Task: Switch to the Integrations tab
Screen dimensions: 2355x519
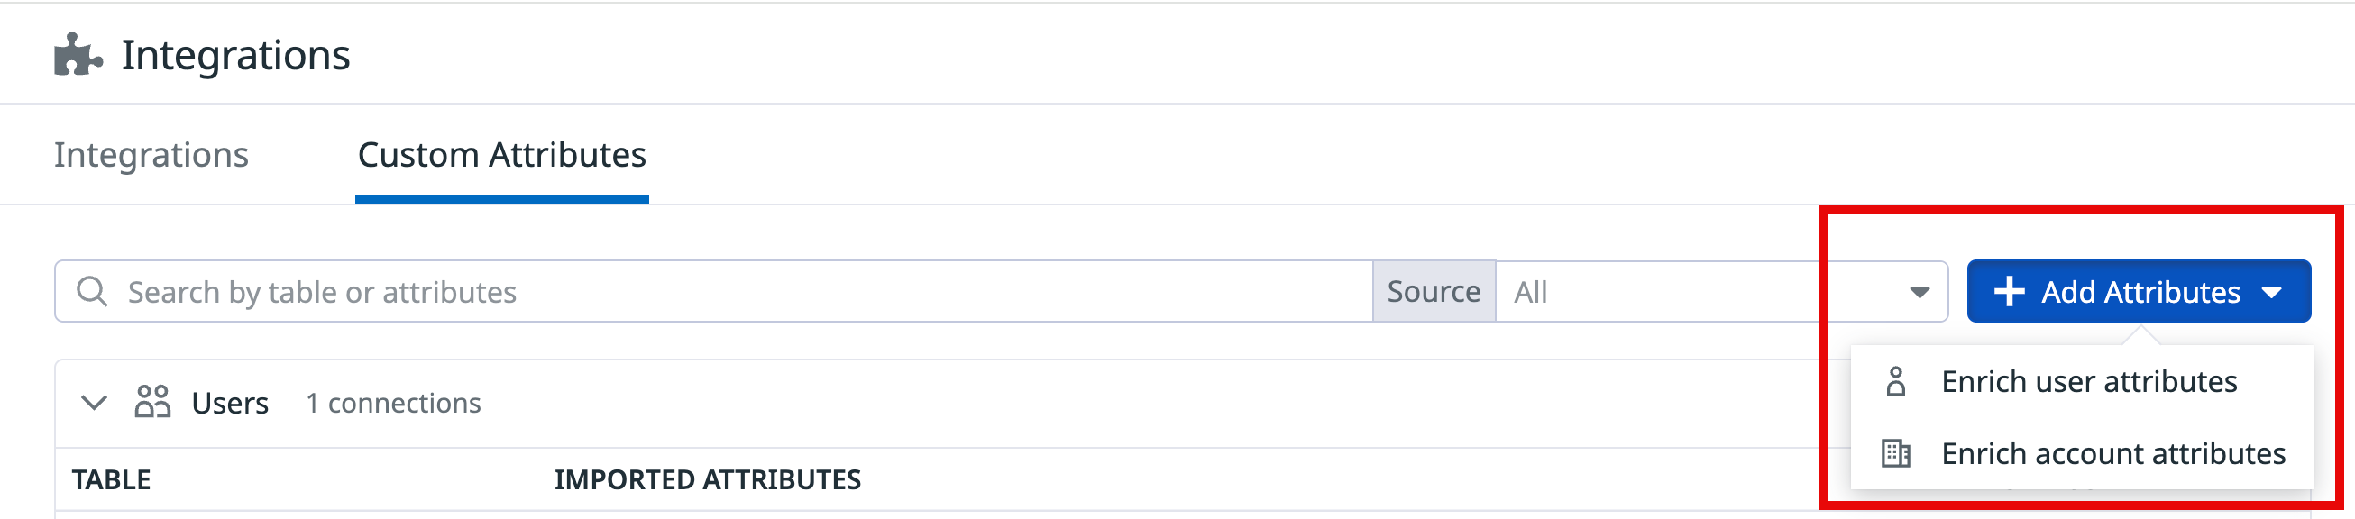Action: [x=151, y=154]
